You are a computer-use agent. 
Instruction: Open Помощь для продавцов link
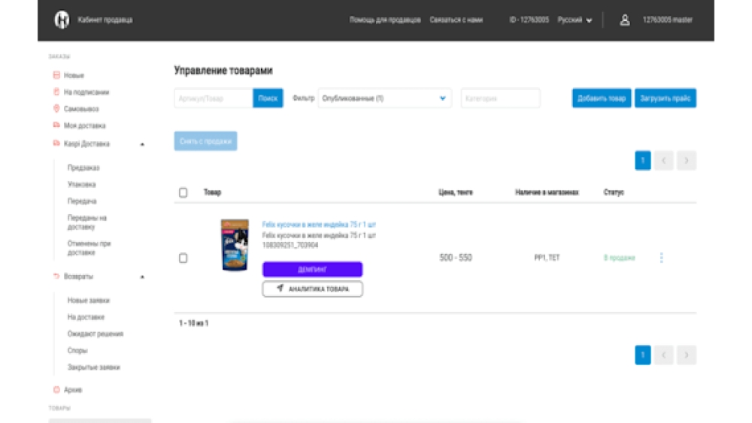[385, 20]
